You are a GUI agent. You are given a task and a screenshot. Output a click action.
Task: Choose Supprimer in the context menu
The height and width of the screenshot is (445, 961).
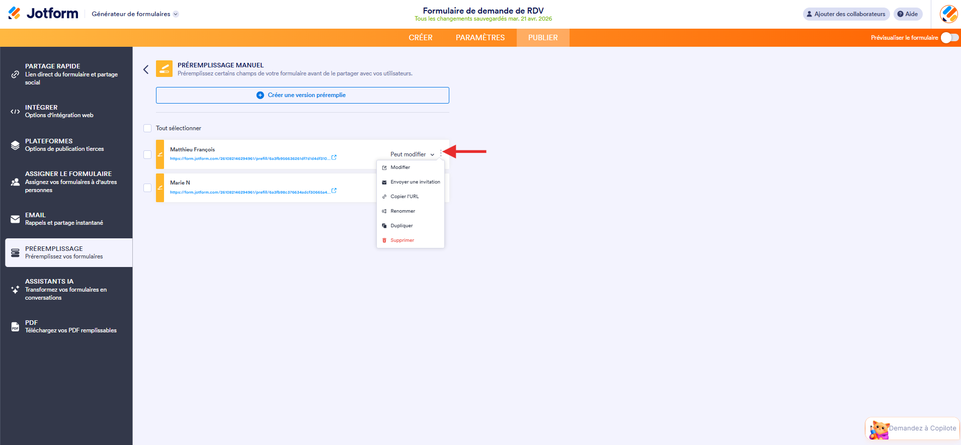point(411,240)
